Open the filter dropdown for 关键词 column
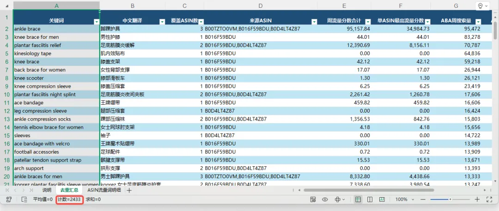This screenshot has width=499, height=211. coord(97,21)
